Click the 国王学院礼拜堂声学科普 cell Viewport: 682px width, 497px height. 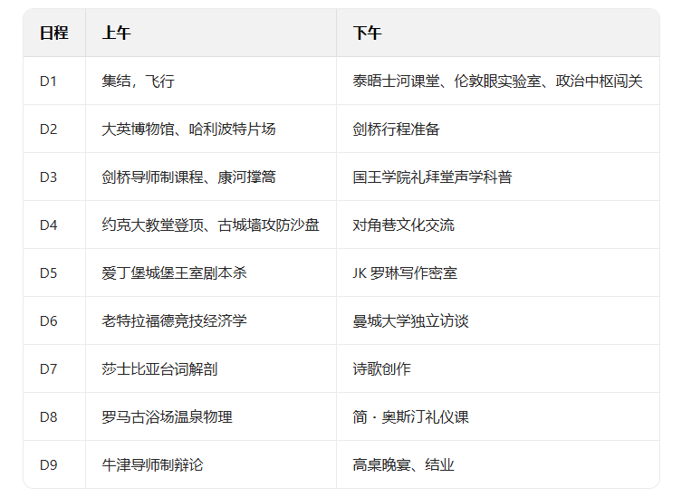[x=432, y=177]
